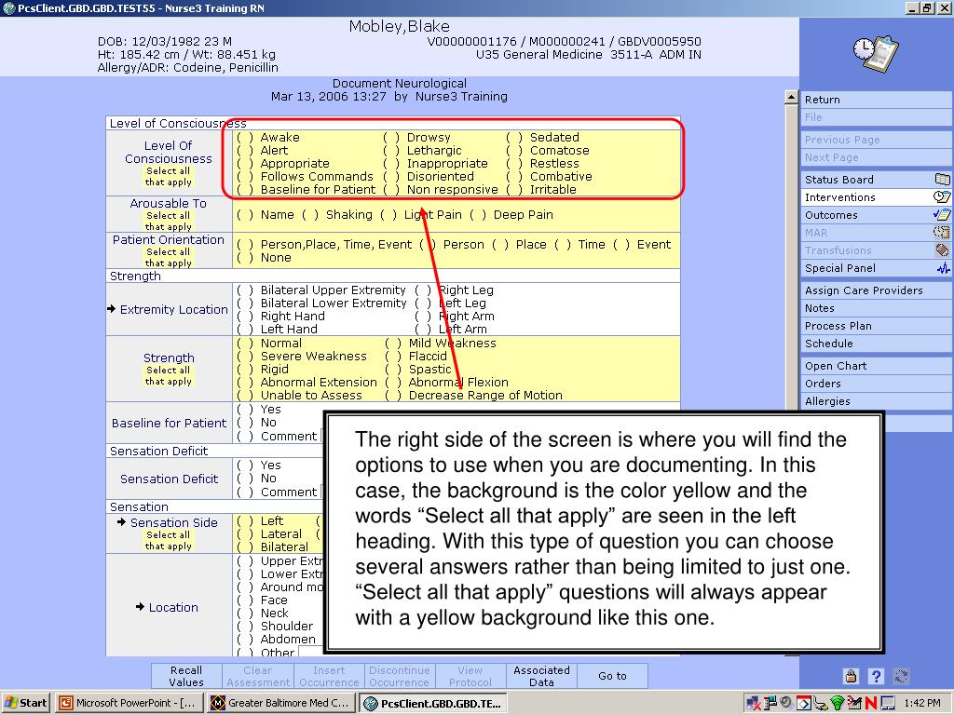This screenshot has height=715, width=954.
Task: Click the green wireless signal tray icon
Action: point(838,704)
